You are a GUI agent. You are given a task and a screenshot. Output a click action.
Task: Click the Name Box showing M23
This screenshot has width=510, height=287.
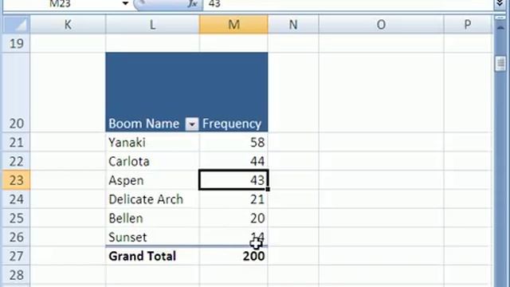point(61,3)
